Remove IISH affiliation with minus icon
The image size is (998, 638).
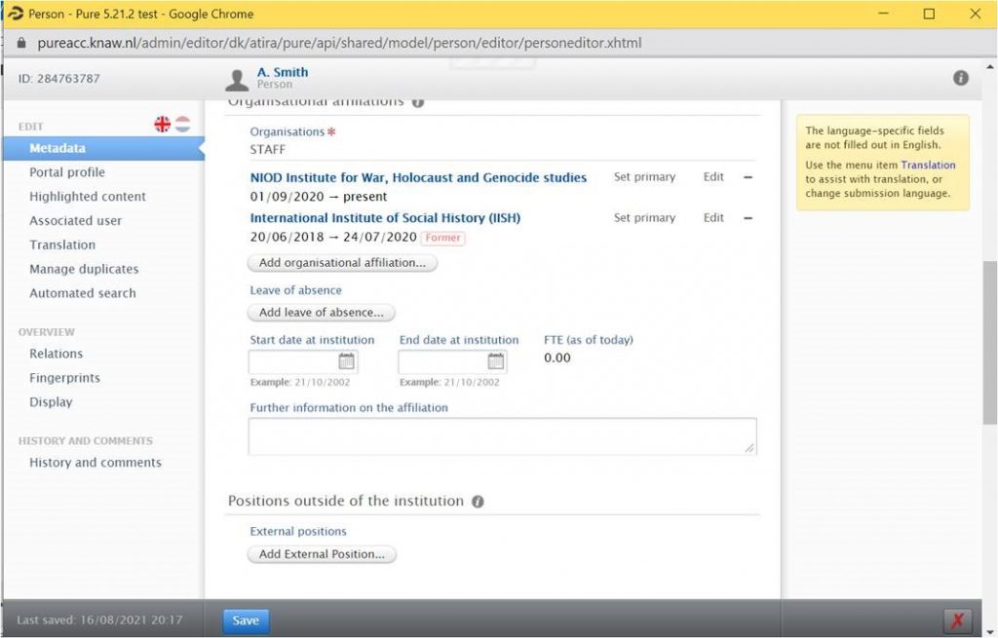pos(748,218)
